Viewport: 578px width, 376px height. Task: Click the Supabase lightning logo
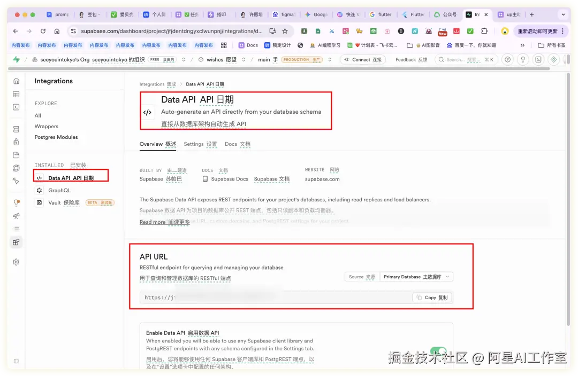(x=16, y=60)
